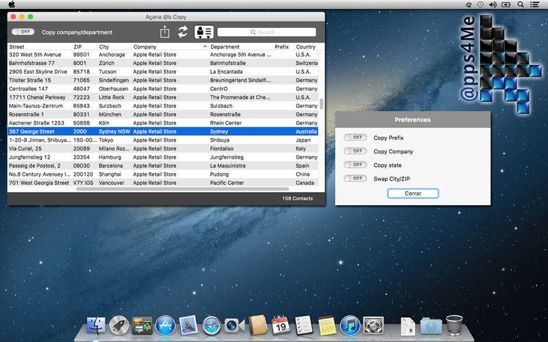Select the Via Curiel, 25 Milano row
This screenshot has width=548, height=342.
pos(163,148)
